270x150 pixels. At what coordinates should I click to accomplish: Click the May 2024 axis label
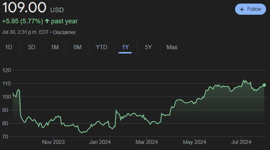coord(194,142)
